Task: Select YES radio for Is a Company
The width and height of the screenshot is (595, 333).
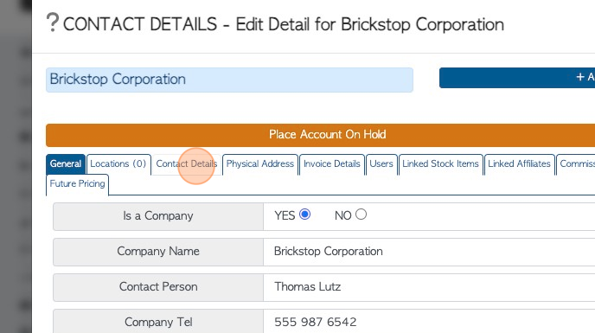Action: coord(304,215)
